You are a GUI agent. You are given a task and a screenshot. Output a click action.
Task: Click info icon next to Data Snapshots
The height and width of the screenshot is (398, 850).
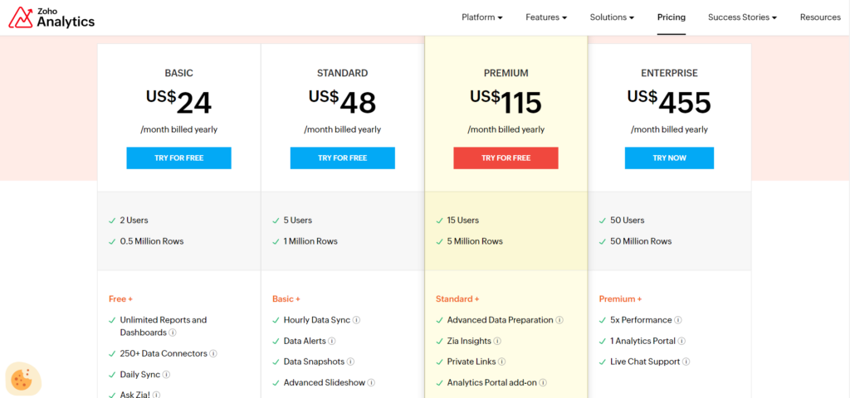click(351, 362)
